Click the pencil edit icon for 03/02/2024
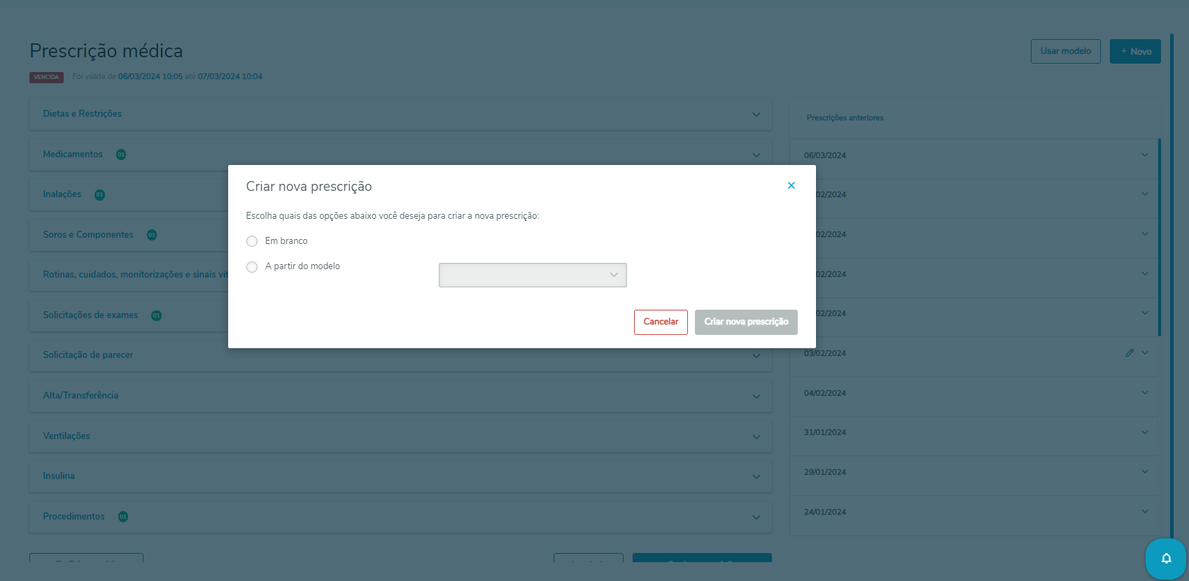The image size is (1189, 581). coord(1130,353)
